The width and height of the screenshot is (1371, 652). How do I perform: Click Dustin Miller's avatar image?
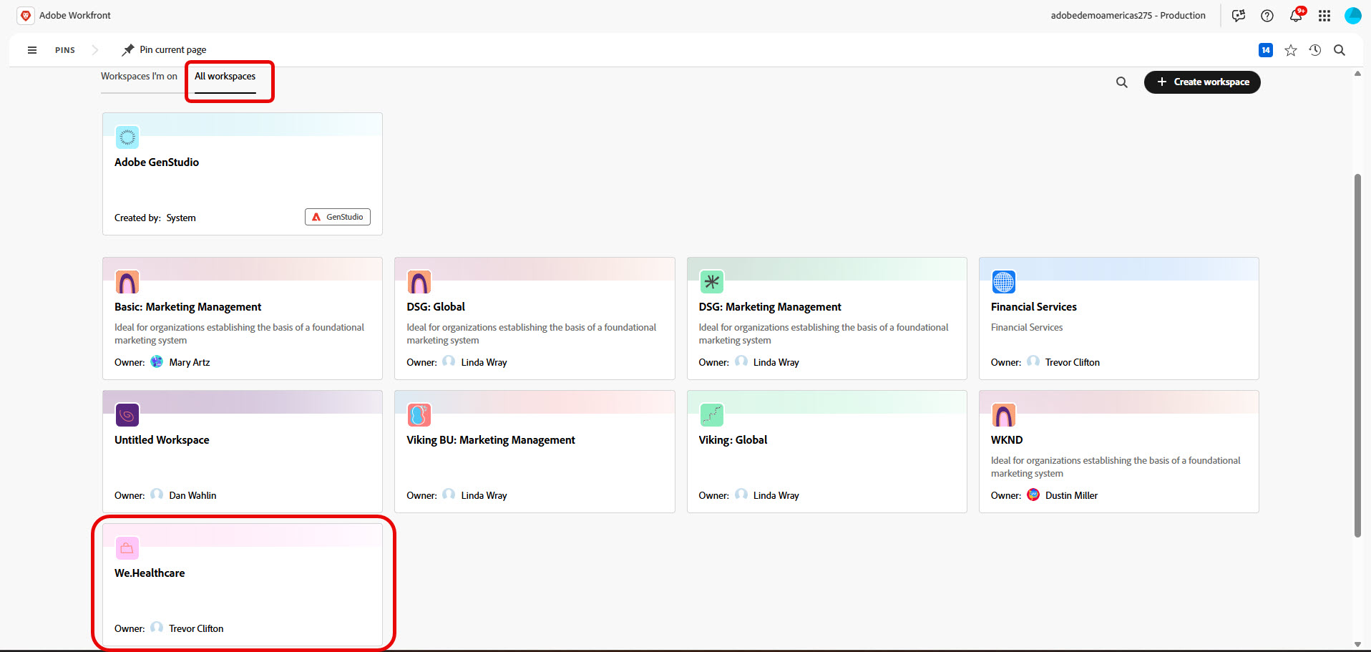coord(1033,495)
